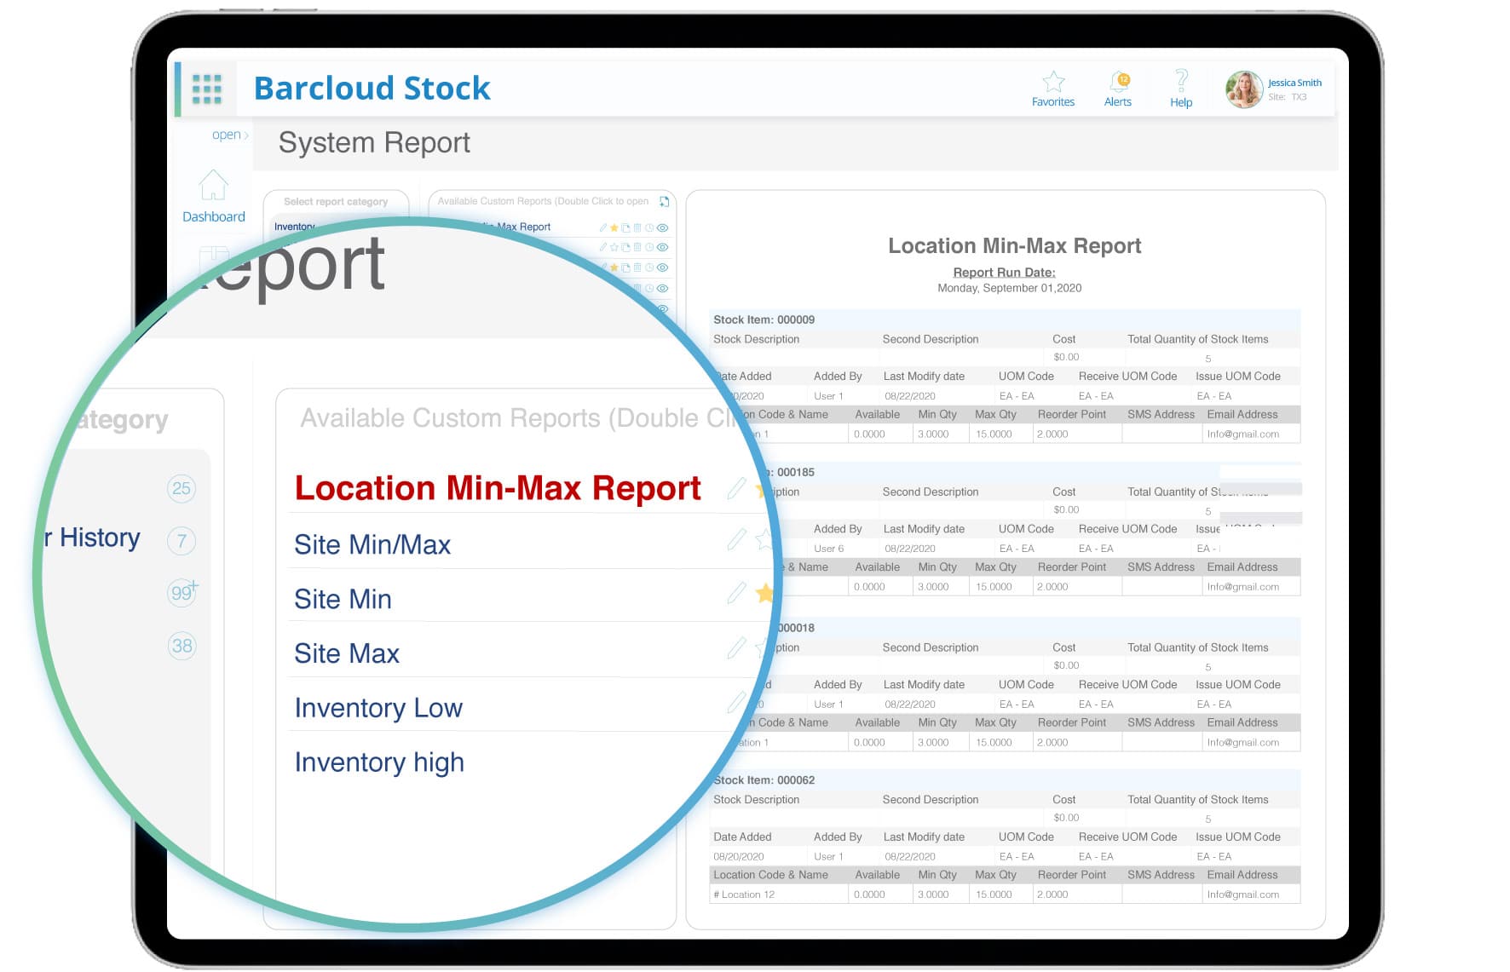Click edit pencil on the small Max Report row
The image size is (1510, 972).
(x=603, y=227)
